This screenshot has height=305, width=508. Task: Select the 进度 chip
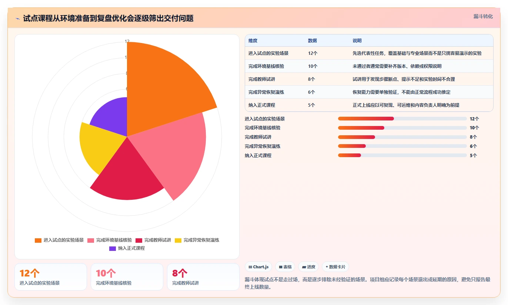pyautogui.click(x=308, y=267)
